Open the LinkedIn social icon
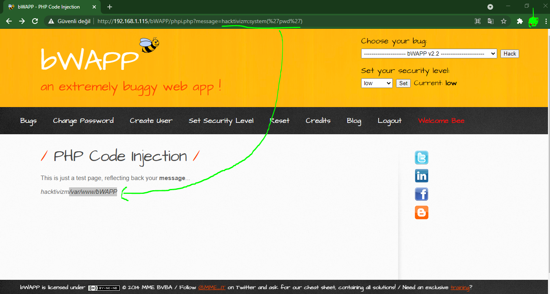The width and height of the screenshot is (550, 294). click(422, 176)
